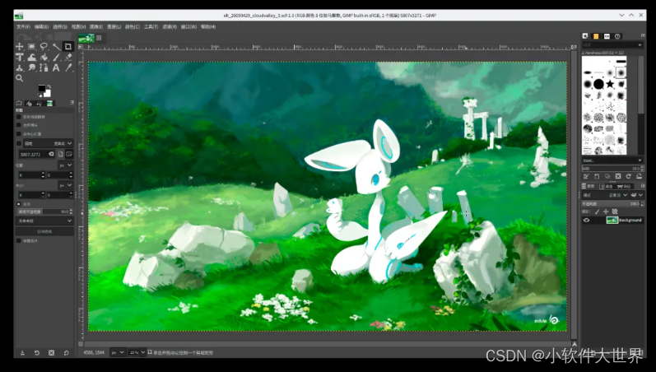Open the position unit px dropdown
This screenshot has width=656, height=372.
coord(65,165)
